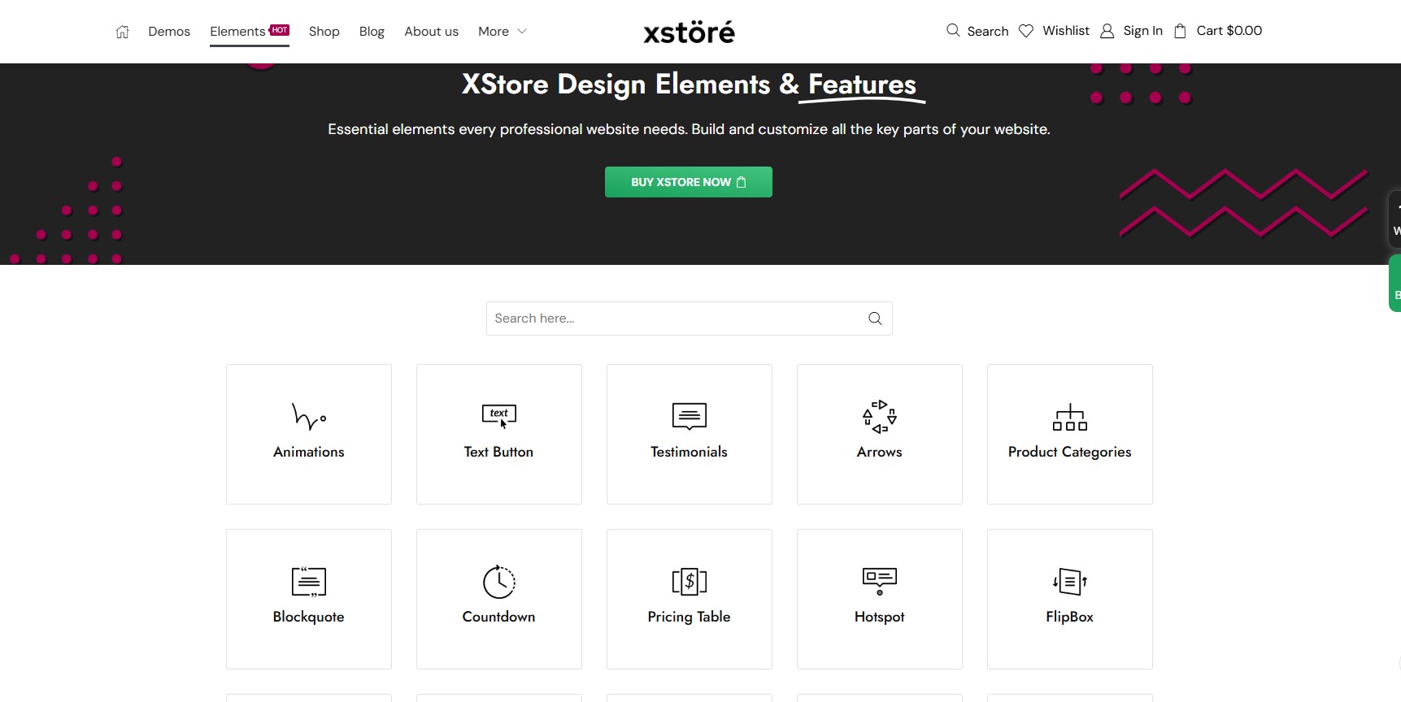Click the FlipBox element icon

tap(1070, 582)
